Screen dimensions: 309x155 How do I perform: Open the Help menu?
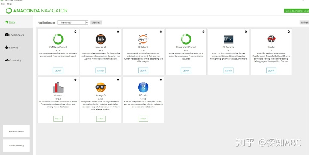click(x=9, y=4)
